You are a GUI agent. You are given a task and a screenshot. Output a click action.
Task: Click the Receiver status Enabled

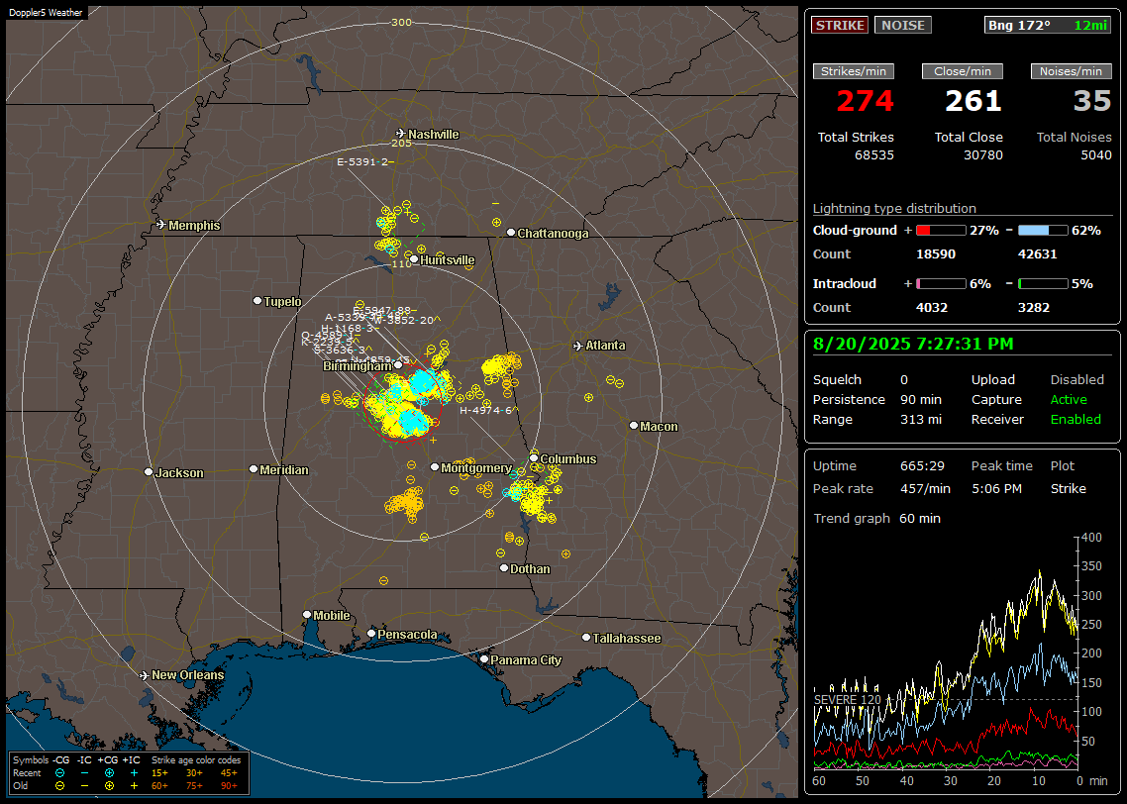click(1076, 420)
